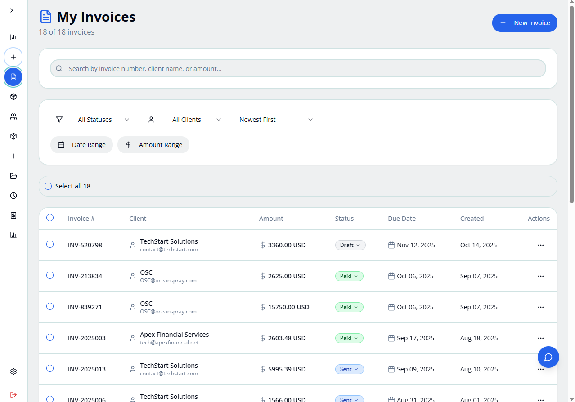
Task: Select the checkbox for invoice INV-520798
Action: tap(49, 244)
